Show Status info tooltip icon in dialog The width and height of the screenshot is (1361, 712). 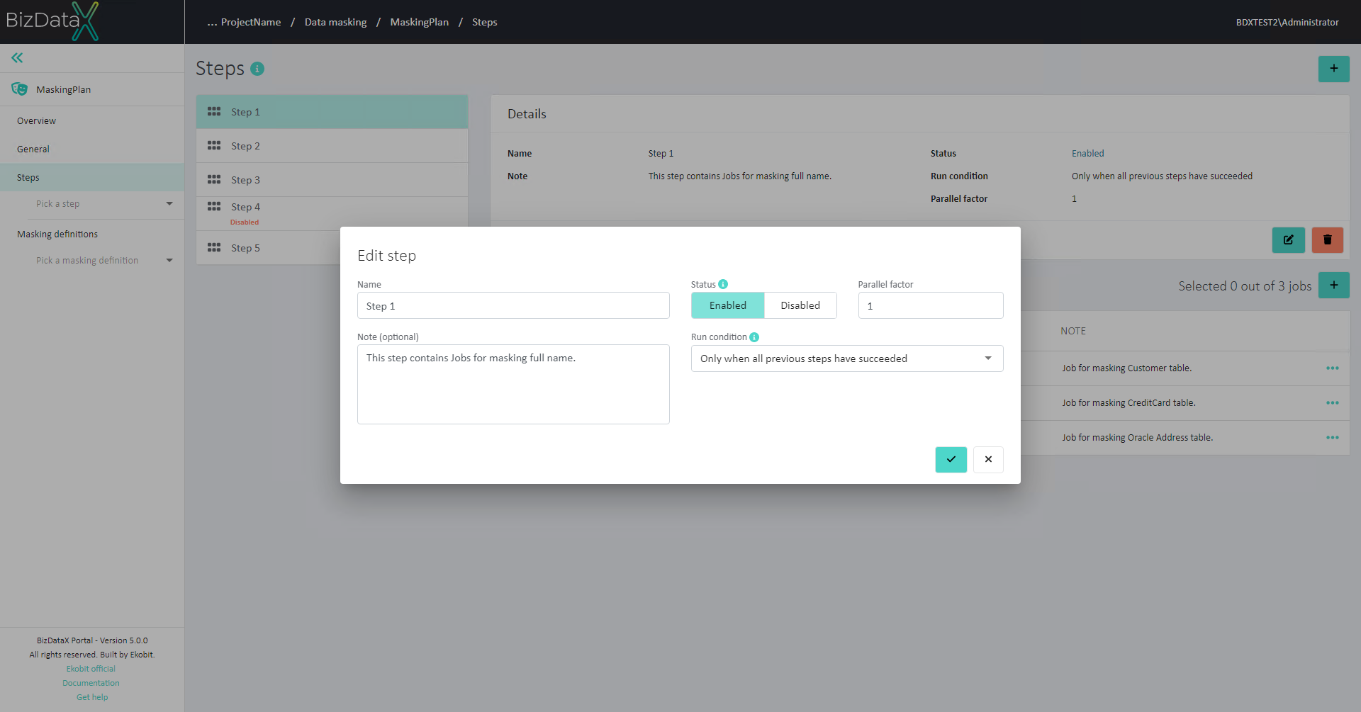723,284
